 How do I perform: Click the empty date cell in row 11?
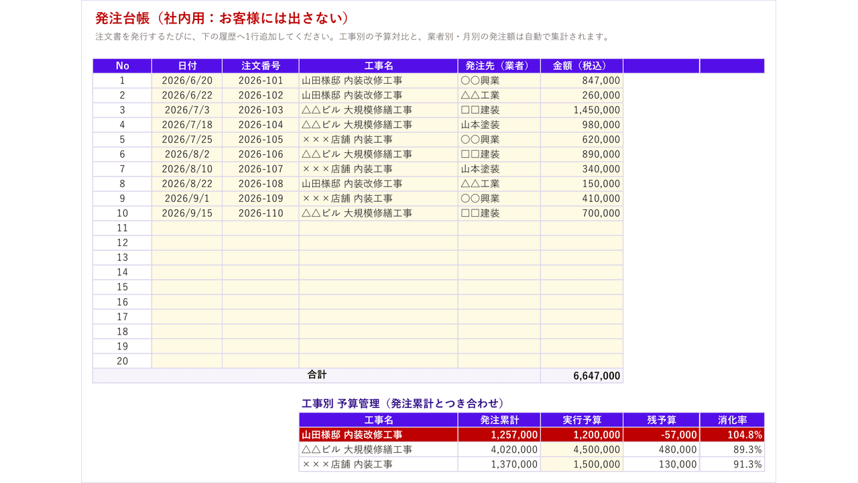187,228
